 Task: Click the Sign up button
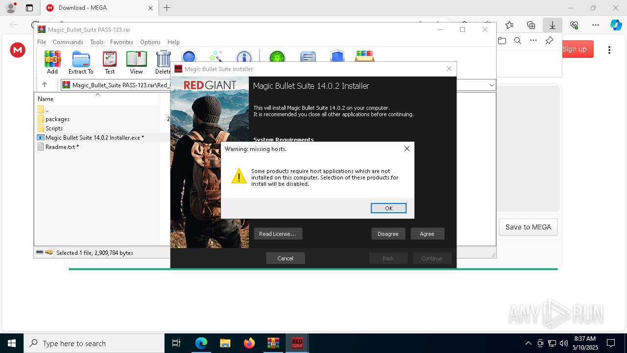click(578, 49)
